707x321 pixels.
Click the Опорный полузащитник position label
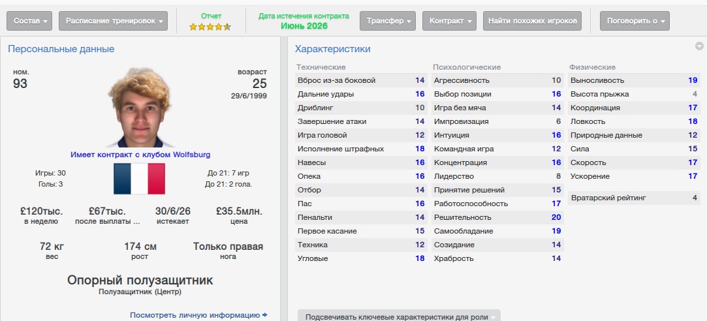140,281
